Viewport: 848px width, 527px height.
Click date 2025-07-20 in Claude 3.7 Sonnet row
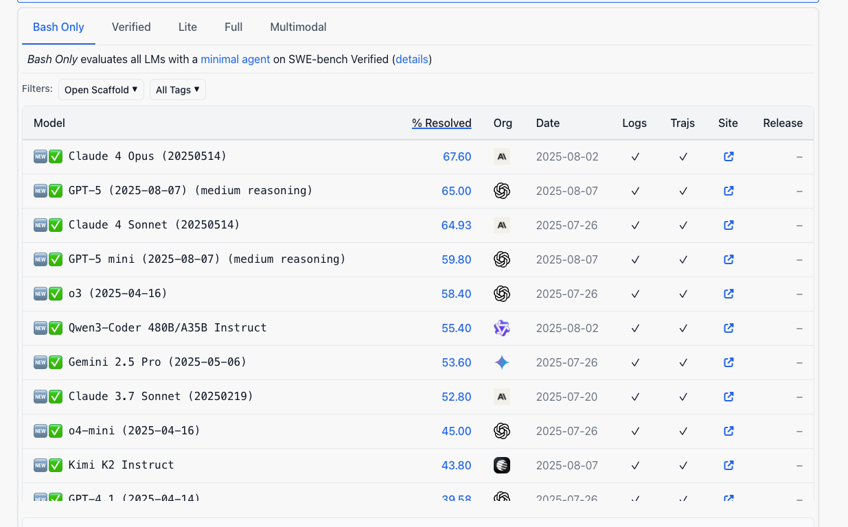pyautogui.click(x=567, y=397)
